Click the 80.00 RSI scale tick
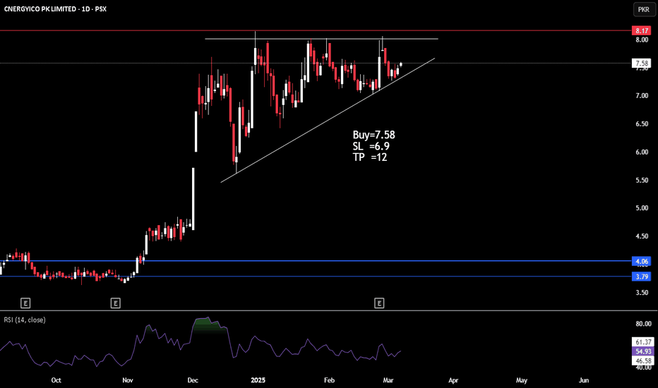The height and width of the screenshot is (388, 658). 643,324
